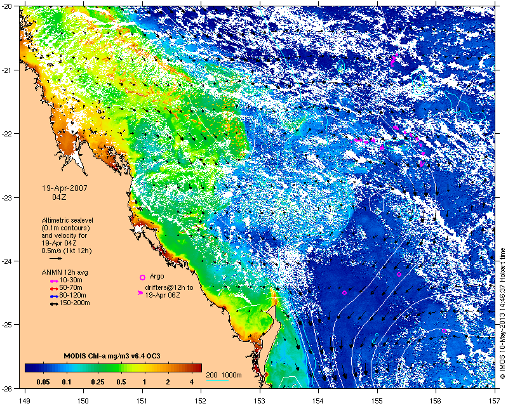Click the cyan line under 200 1000m
Viewport: 508px width, 406px height.
(217, 380)
